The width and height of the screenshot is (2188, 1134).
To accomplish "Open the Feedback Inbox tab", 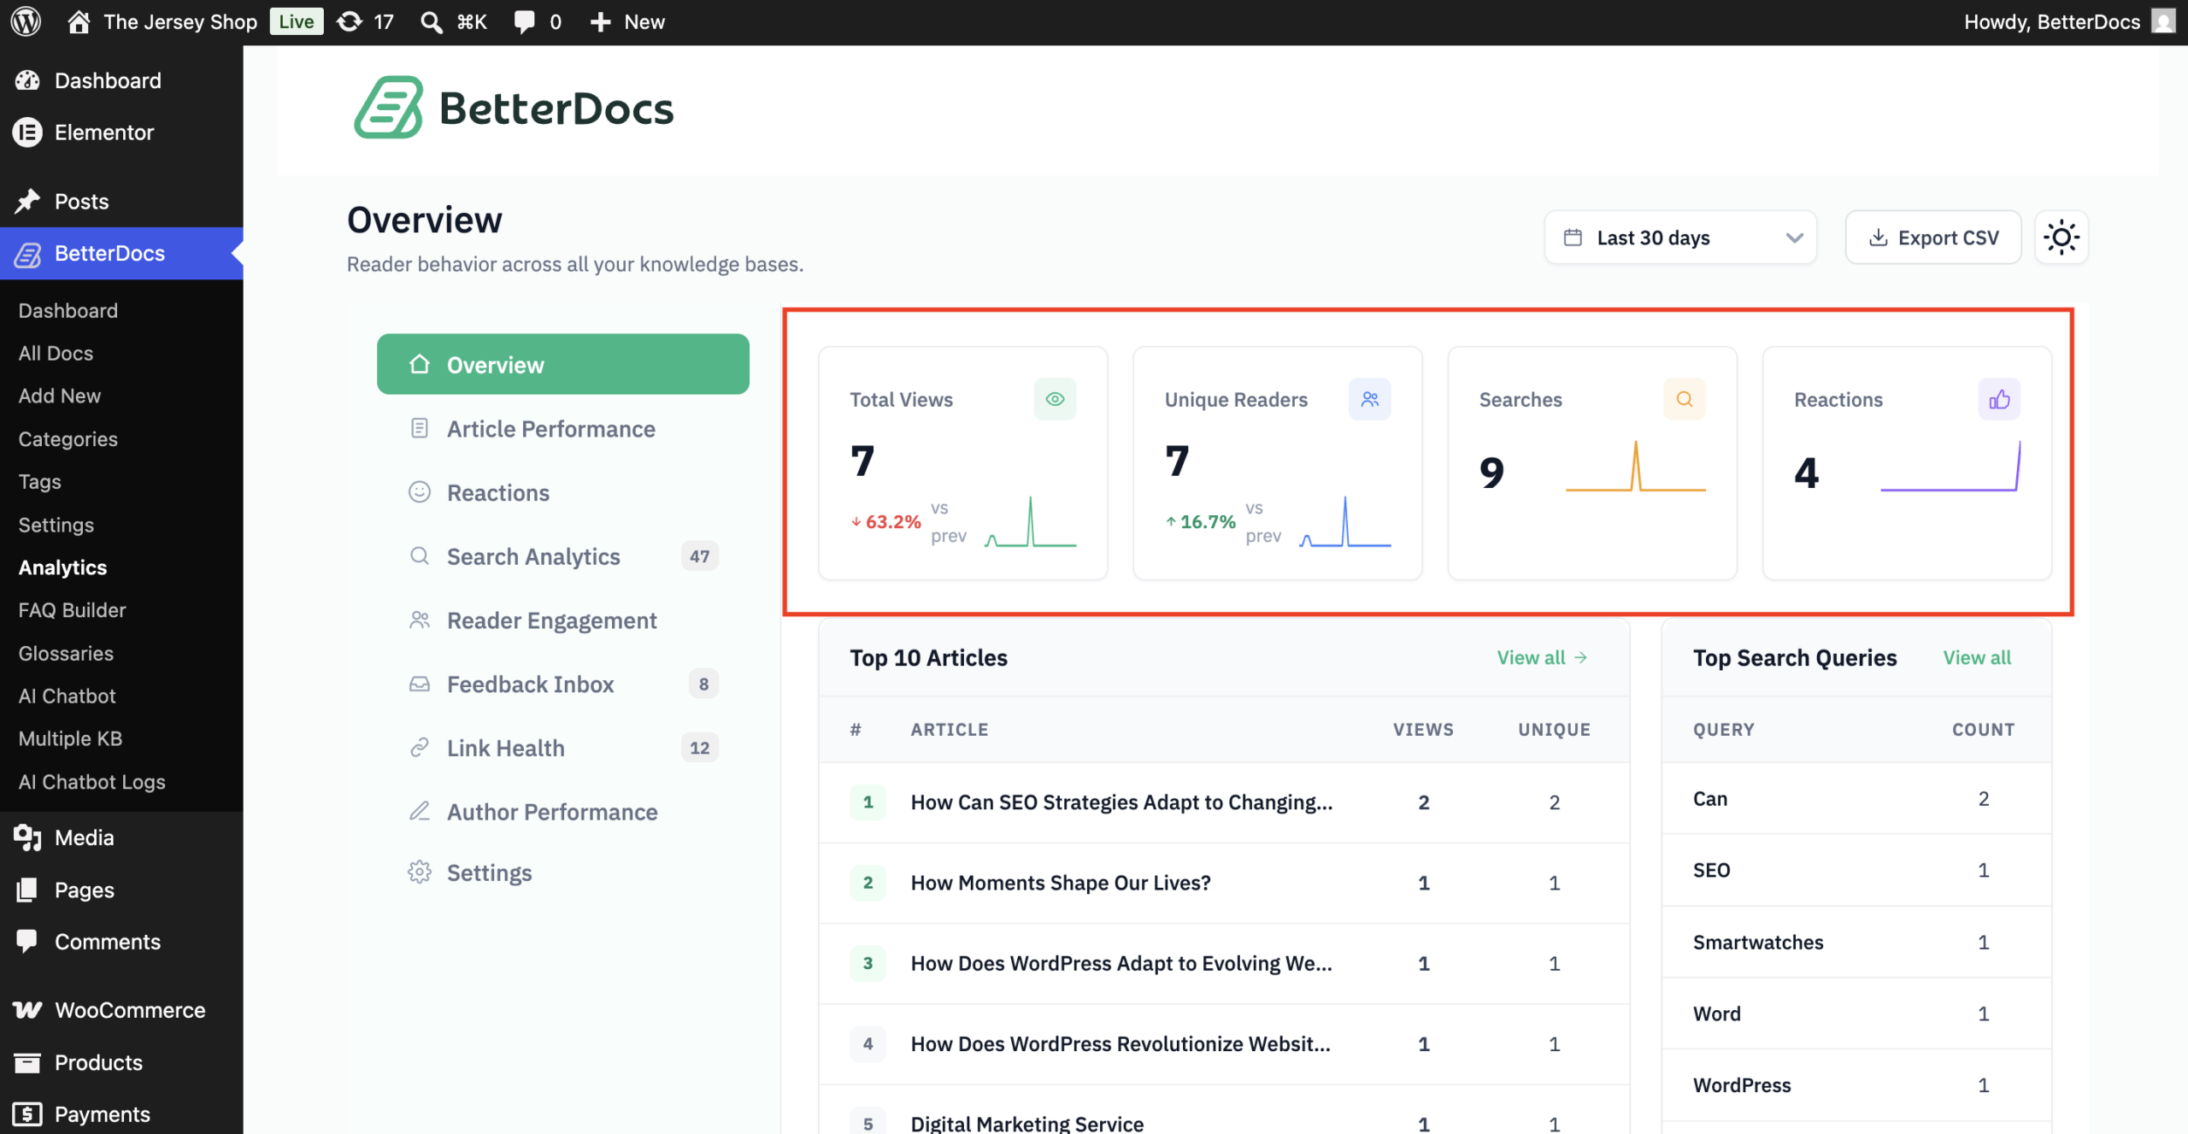I will coord(563,684).
